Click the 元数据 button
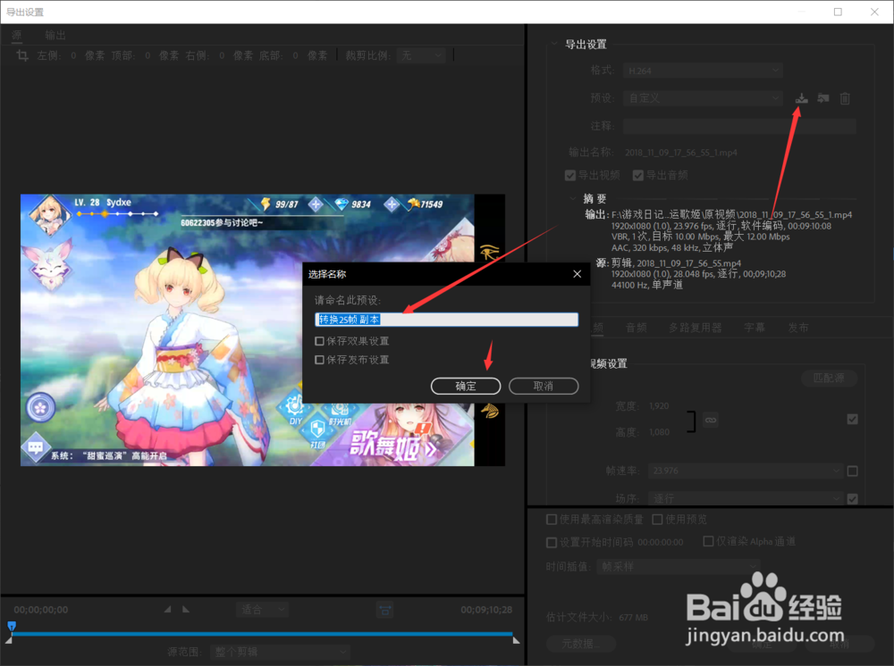This screenshot has height=666, width=894. [581, 644]
